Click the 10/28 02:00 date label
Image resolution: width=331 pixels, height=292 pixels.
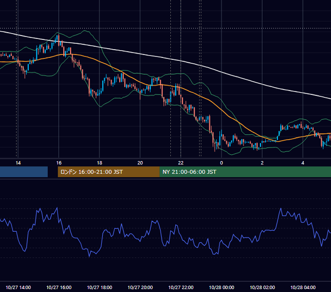point(262,287)
